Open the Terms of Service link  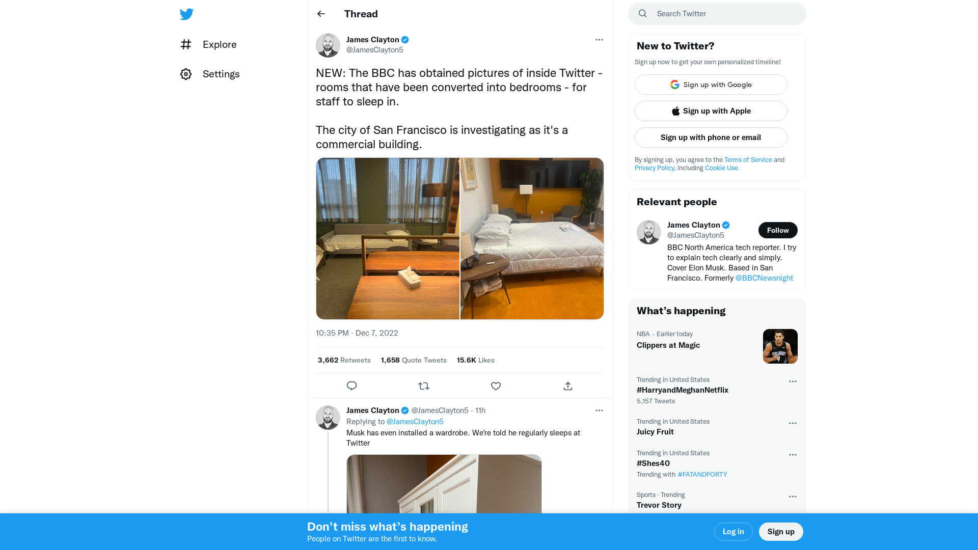(x=748, y=159)
